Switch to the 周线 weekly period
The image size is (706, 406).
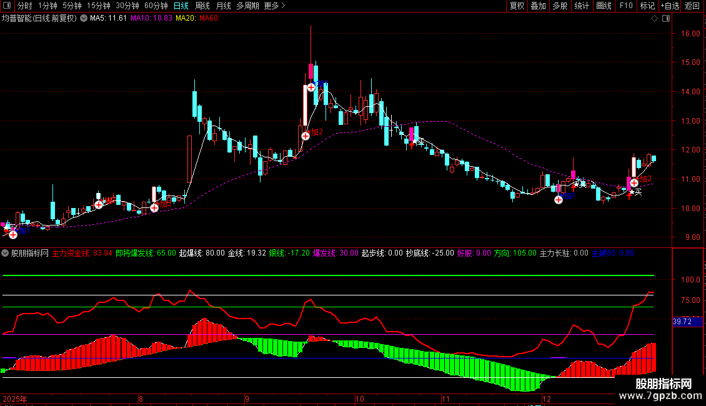click(x=202, y=6)
